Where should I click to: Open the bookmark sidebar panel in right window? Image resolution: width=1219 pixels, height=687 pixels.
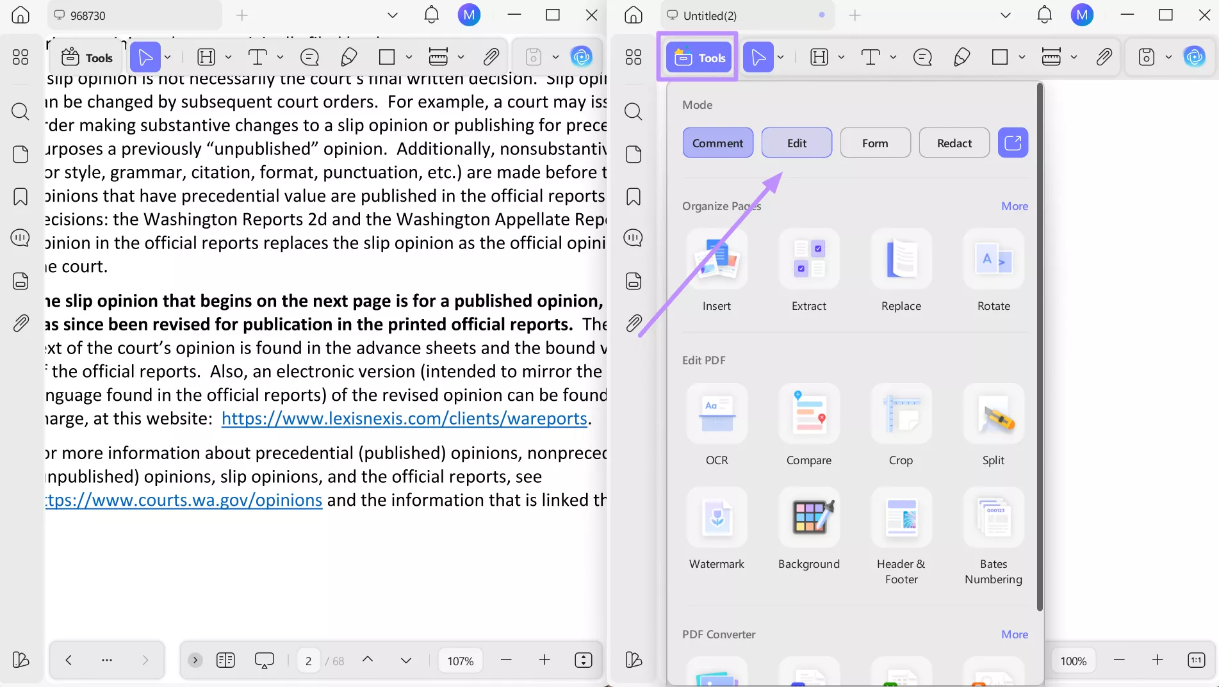point(634,197)
